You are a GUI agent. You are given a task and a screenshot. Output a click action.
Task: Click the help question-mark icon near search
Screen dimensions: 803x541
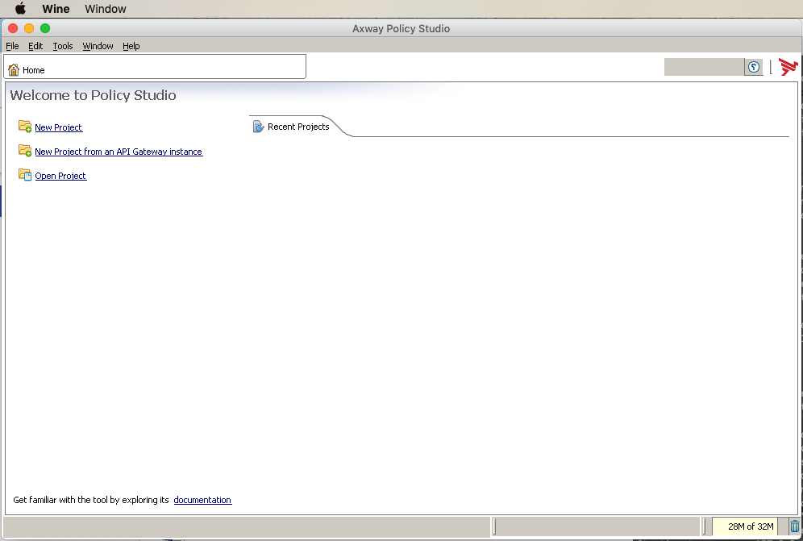click(753, 67)
